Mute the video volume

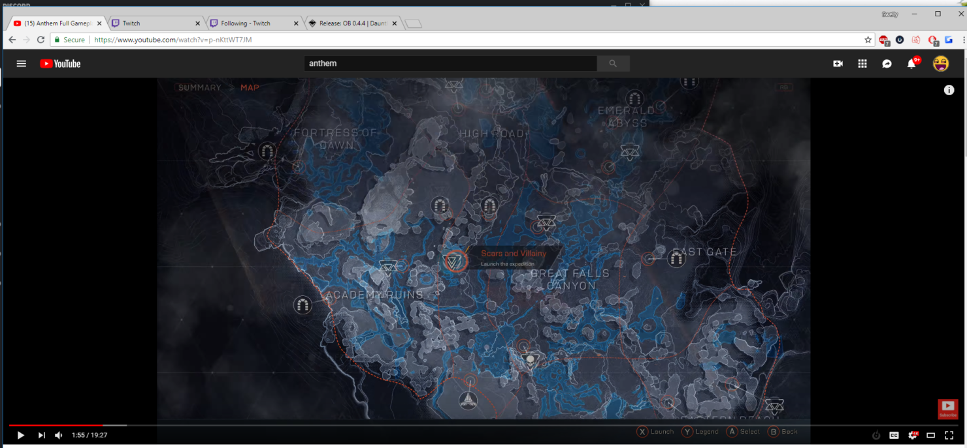[58, 435]
